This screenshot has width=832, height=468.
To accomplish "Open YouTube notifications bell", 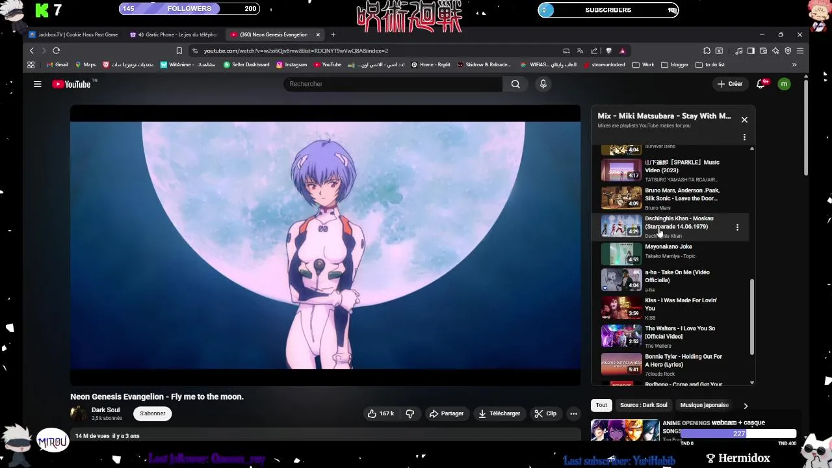I will tap(761, 84).
